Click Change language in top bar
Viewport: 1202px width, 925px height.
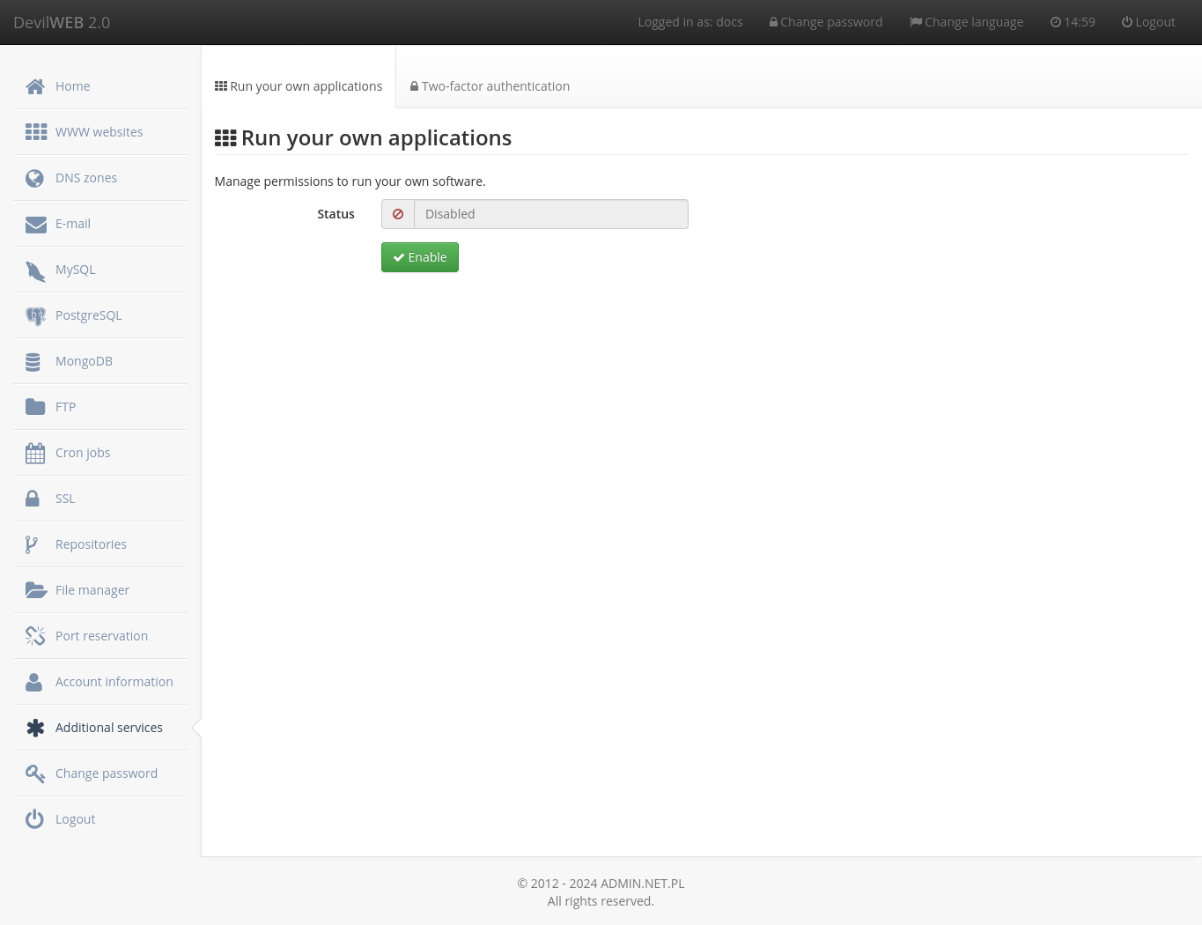966,22
